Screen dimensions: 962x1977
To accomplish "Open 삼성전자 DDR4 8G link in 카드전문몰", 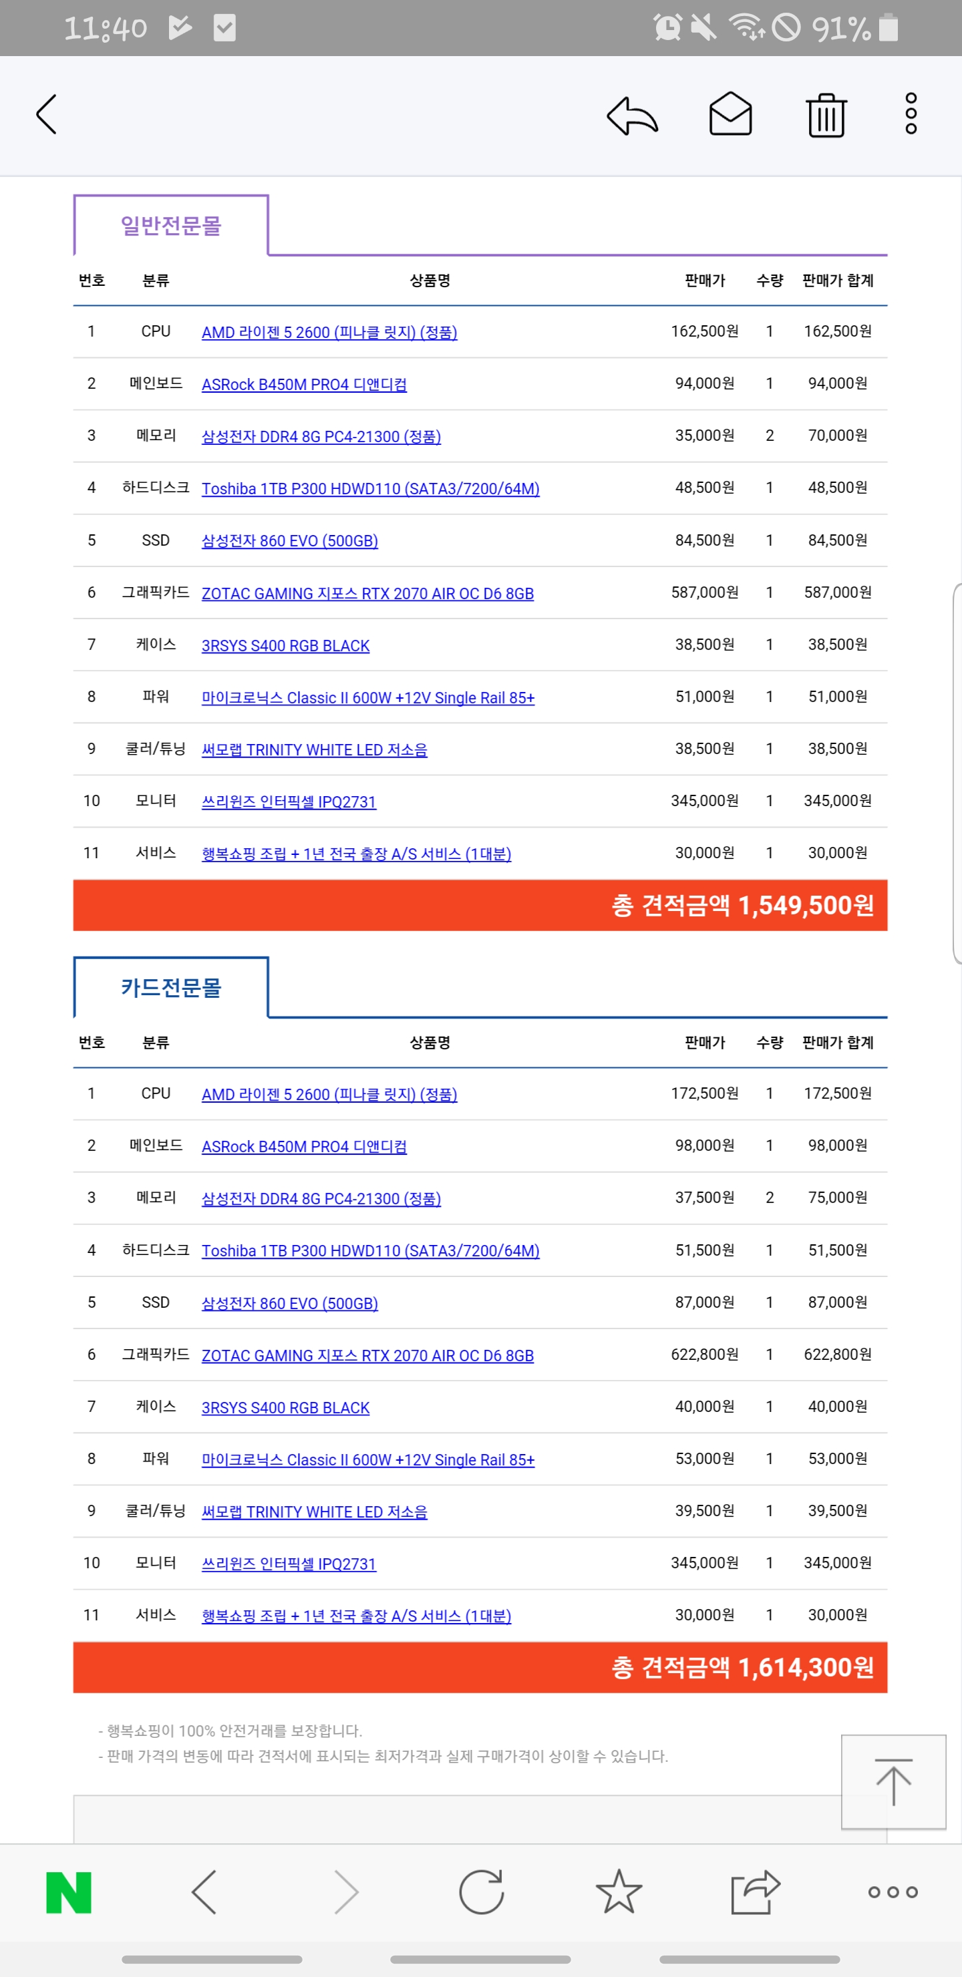I will pyautogui.click(x=321, y=1199).
